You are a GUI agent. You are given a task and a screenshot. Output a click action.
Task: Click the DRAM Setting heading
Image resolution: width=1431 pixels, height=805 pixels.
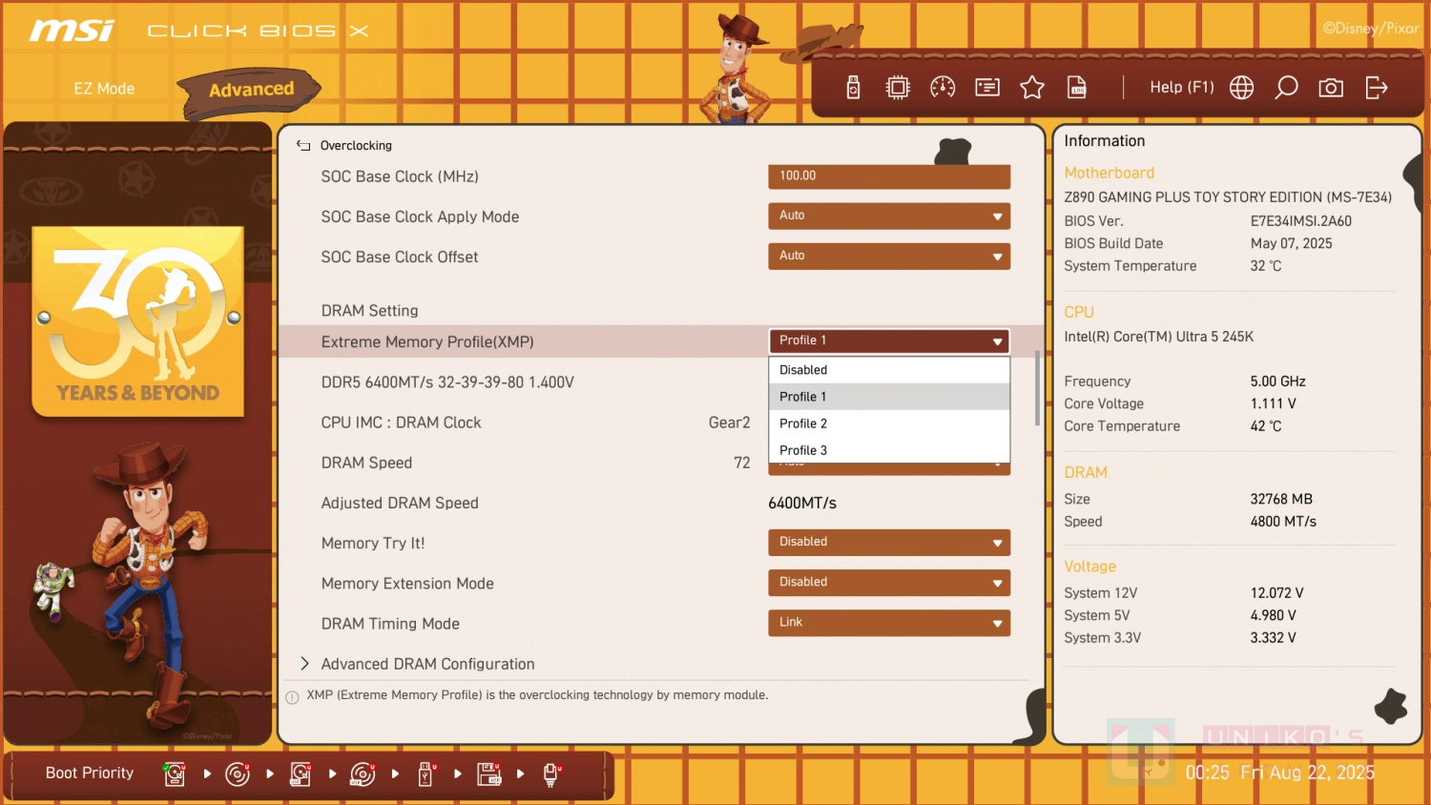point(369,311)
